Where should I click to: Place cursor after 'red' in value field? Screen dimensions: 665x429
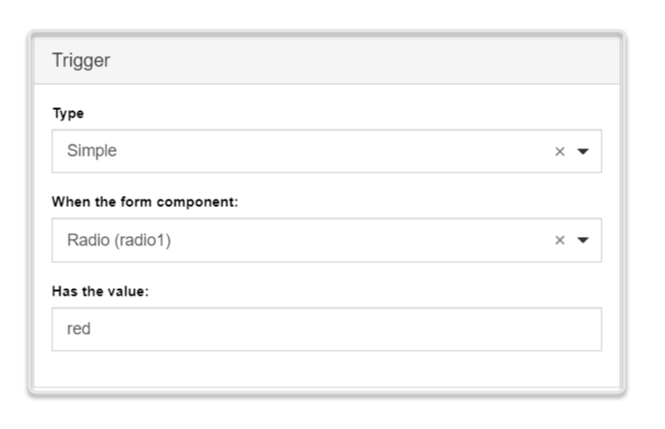[x=91, y=329]
